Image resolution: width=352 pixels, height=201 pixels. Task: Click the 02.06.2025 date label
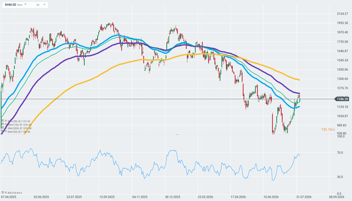coord(41,197)
